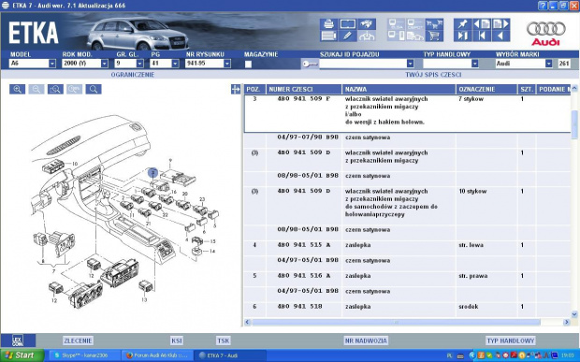
Task: Open the GR. GL. dropdown
Action: pyautogui.click(x=139, y=64)
